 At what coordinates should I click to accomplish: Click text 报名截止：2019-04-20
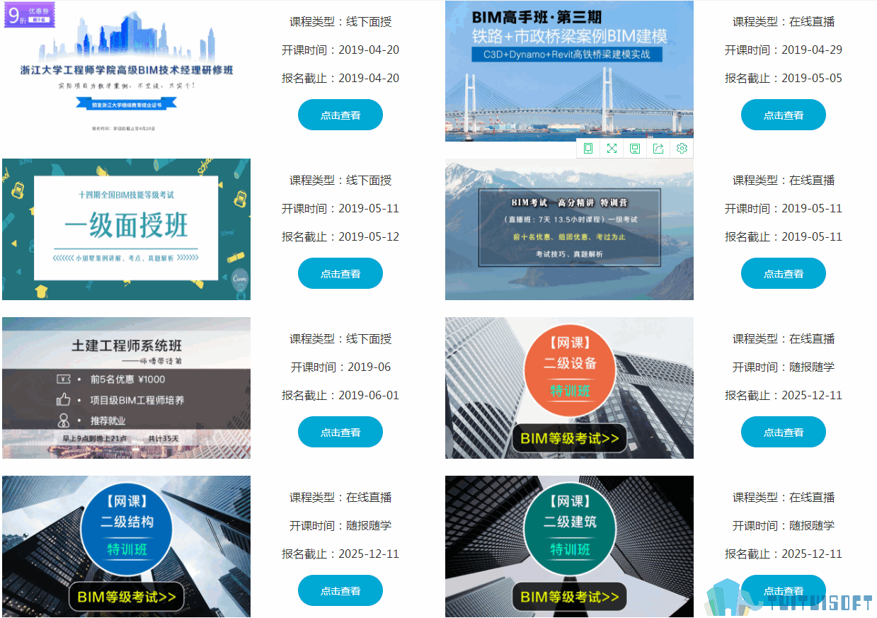[x=340, y=78]
